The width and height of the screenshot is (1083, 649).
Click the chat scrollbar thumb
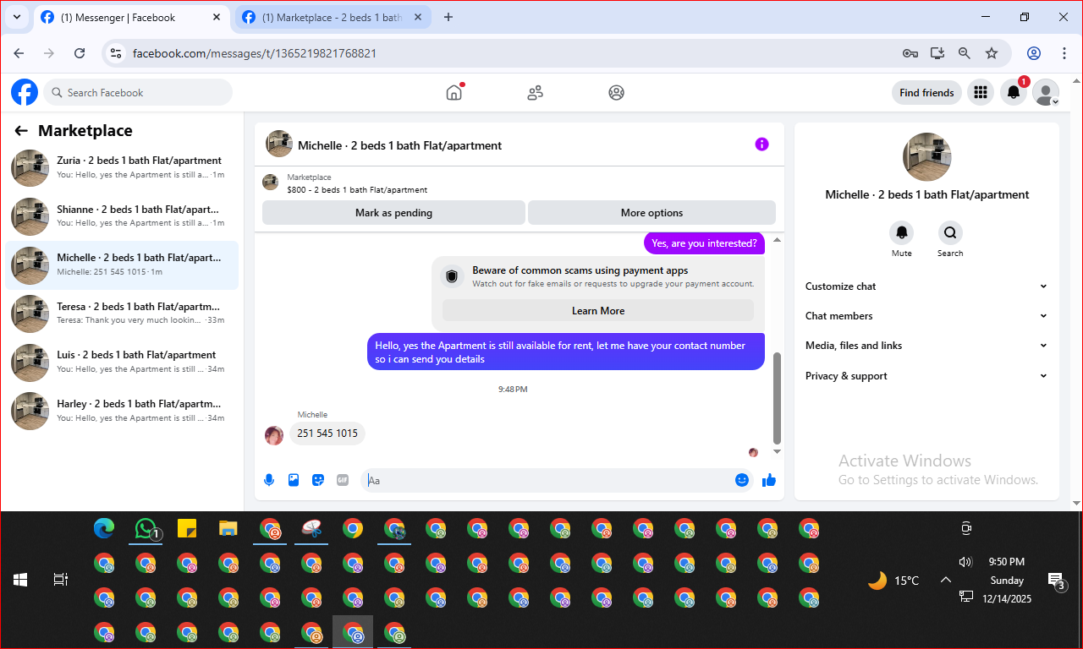[x=778, y=399]
